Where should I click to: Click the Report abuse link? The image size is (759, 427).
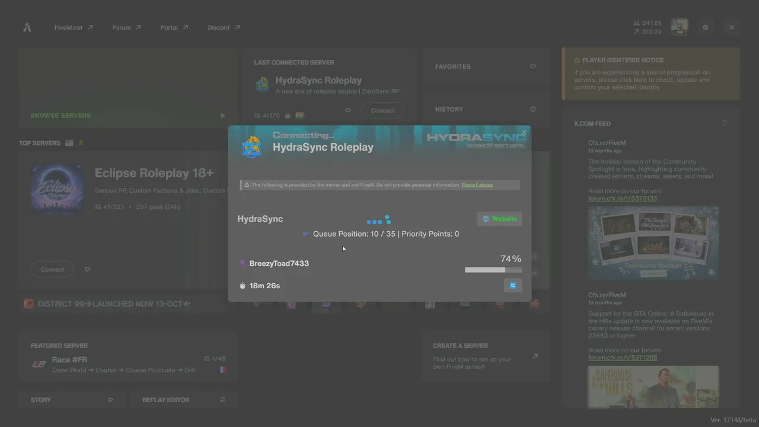pyautogui.click(x=477, y=185)
